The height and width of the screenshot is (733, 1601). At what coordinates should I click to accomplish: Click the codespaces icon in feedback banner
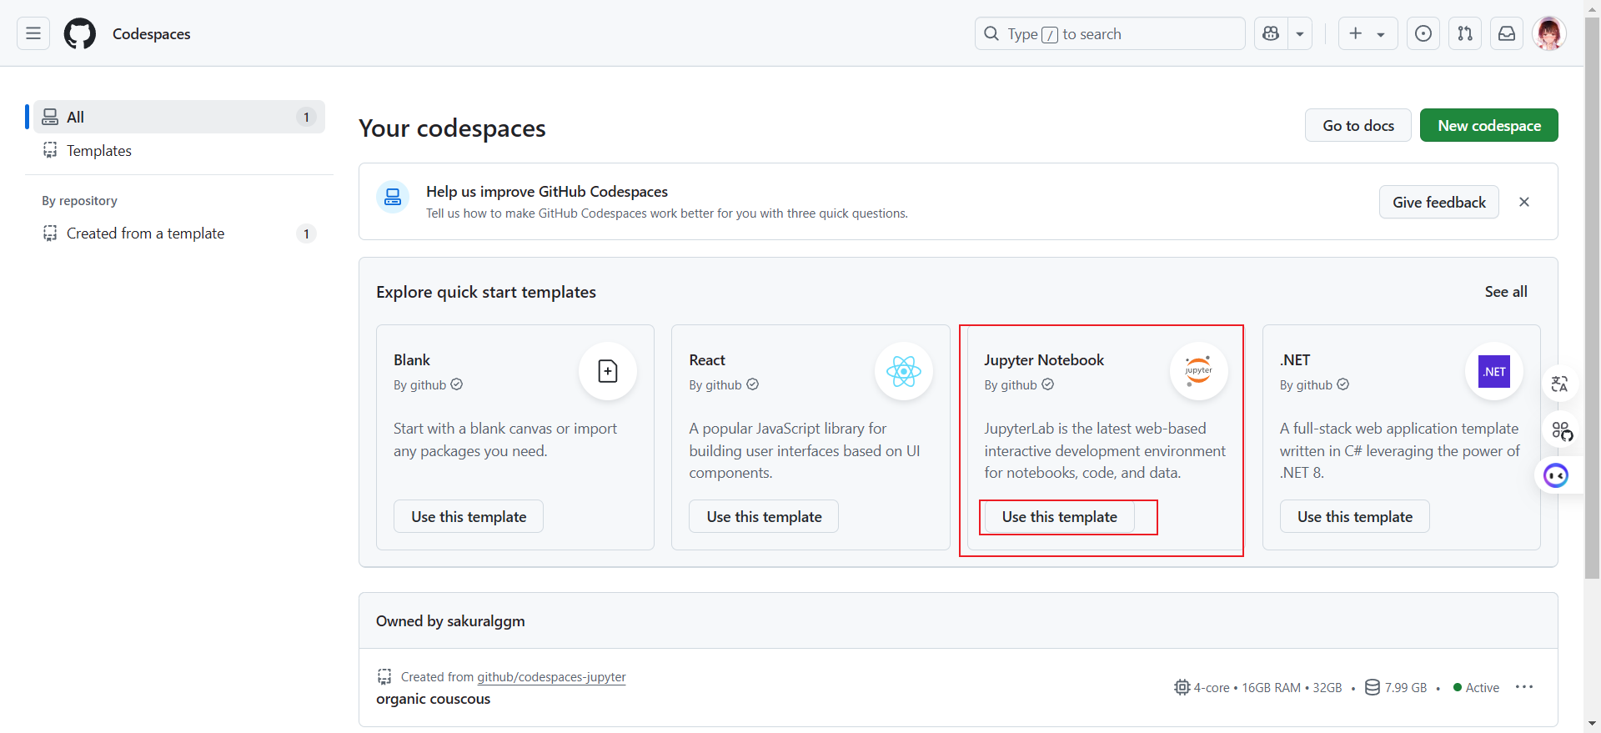(x=393, y=197)
